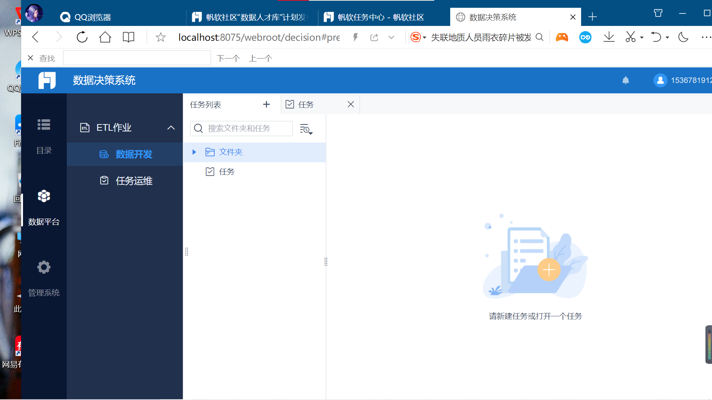Click the scissors screenshot tool

coord(630,37)
